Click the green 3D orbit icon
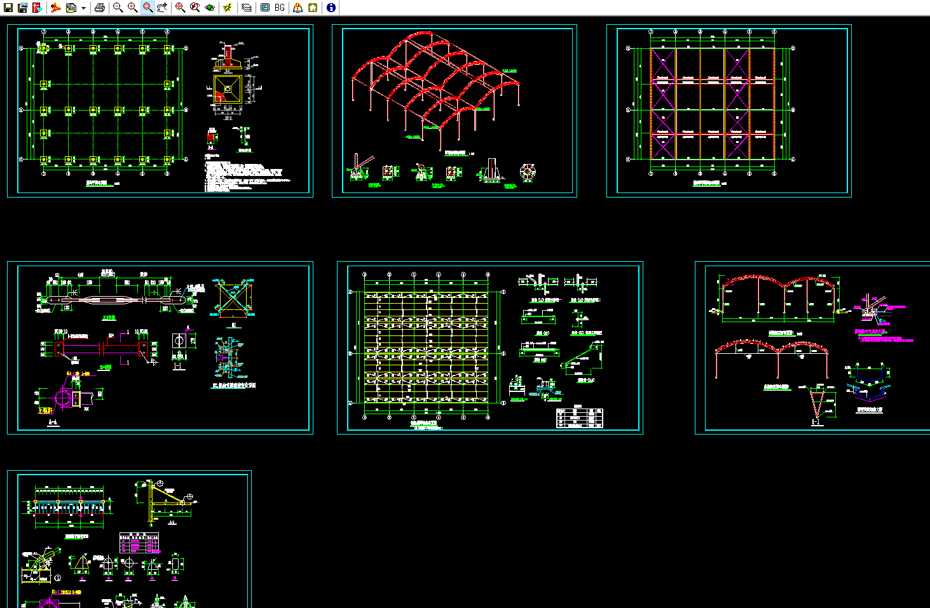Image resolution: width=930 pixels, height=608 pixels. [210, 8]
